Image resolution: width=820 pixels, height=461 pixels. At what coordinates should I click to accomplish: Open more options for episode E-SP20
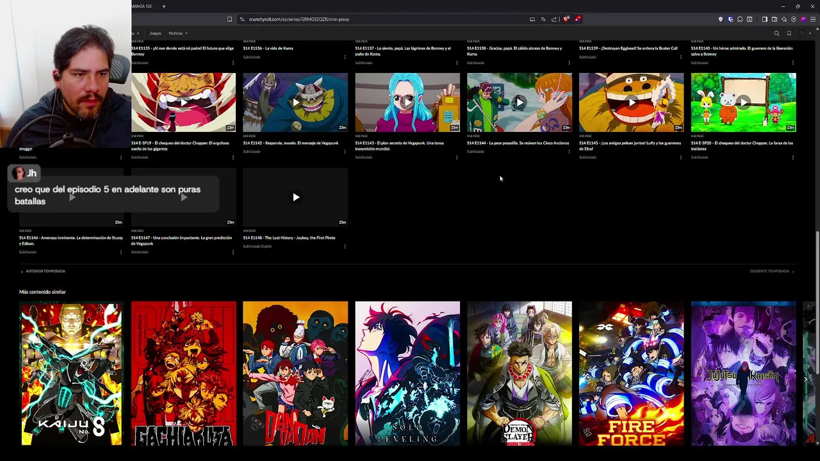point(793,158)
